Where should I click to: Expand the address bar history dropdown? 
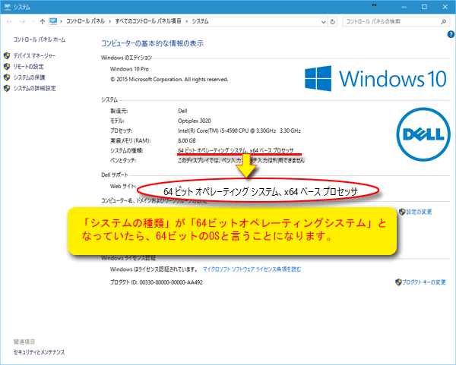click(323, 22)
